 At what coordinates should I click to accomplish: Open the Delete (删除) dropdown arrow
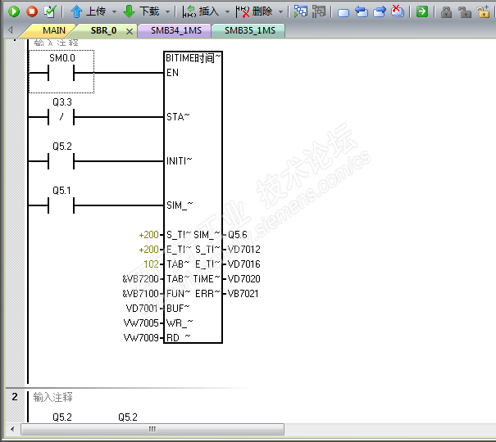280,12
